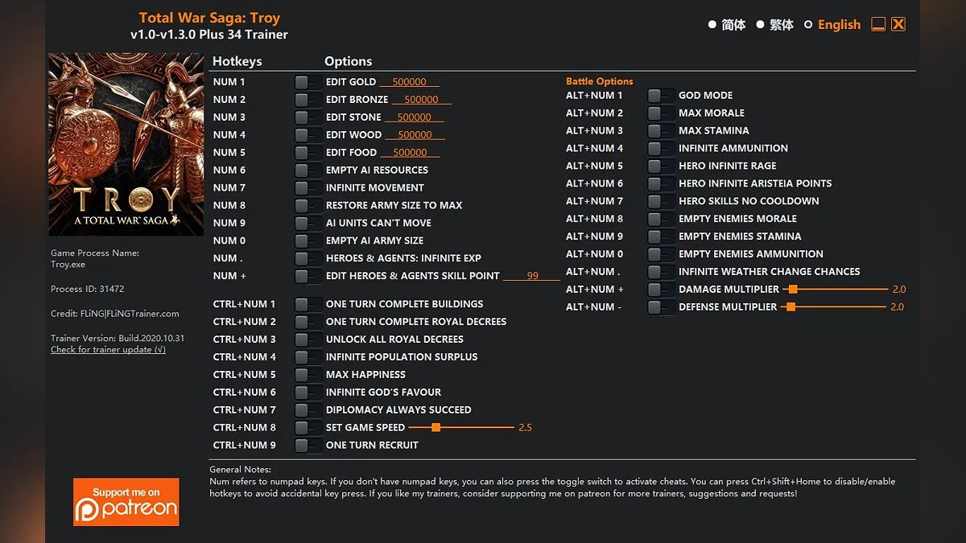Viewport: 966px width, 543px height.
Task: Toggle Hero Skills No Cooldown switch
Action: [662, 201]
